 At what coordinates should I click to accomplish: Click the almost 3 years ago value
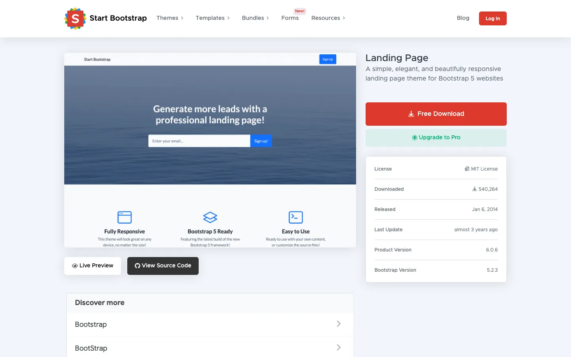pyautogui.click(x=476, y=230)
